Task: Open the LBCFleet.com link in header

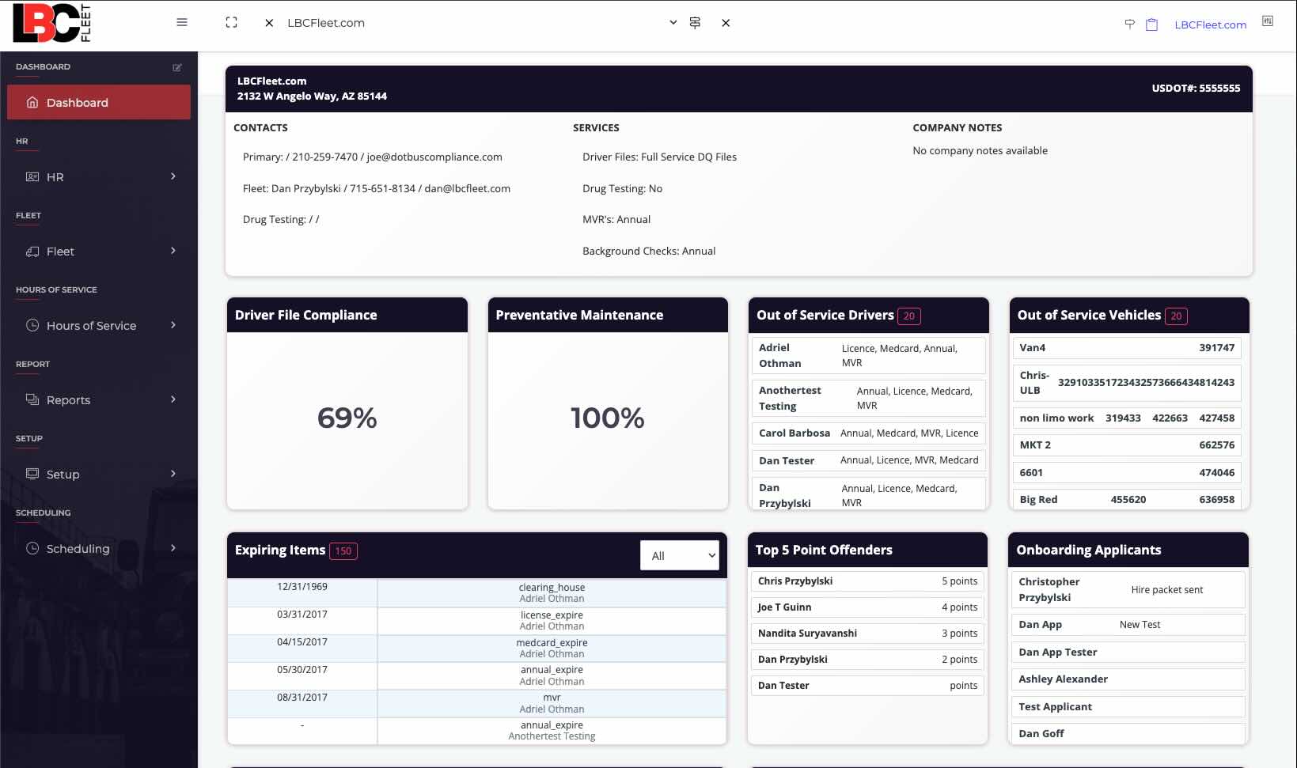Action: click(1210, 25)
